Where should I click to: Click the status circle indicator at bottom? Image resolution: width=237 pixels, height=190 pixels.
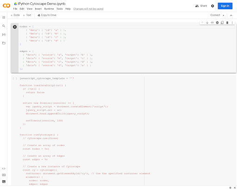pyautogui.click(x=230, y=188)
